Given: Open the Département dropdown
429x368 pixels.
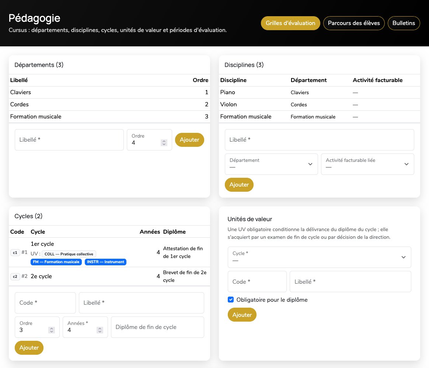Looking at the screenshot, I should [x=271, y=164].
